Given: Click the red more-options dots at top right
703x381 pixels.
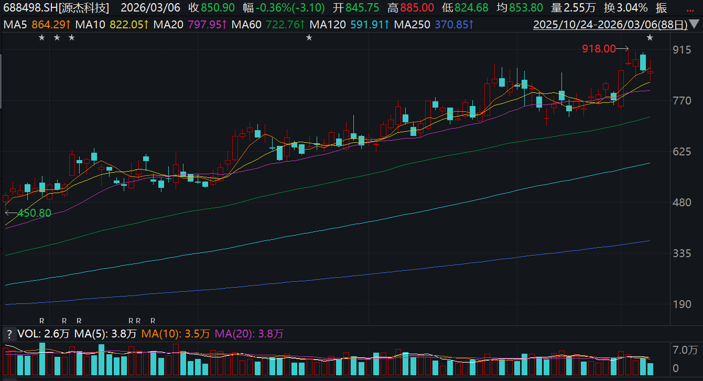Looking at the screenshot, I should tap(689, 9).
